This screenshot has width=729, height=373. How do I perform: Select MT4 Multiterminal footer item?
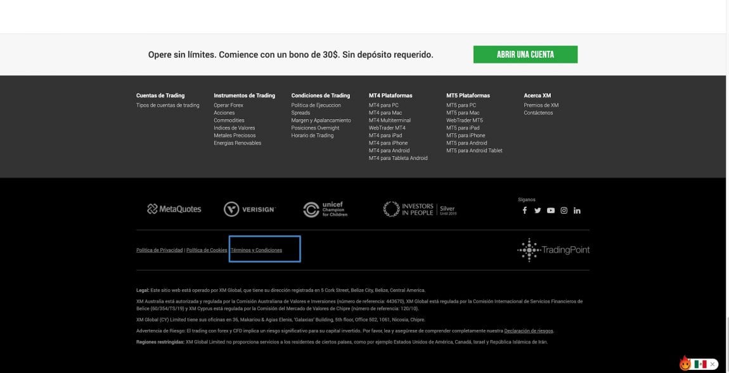click(389, 121)
